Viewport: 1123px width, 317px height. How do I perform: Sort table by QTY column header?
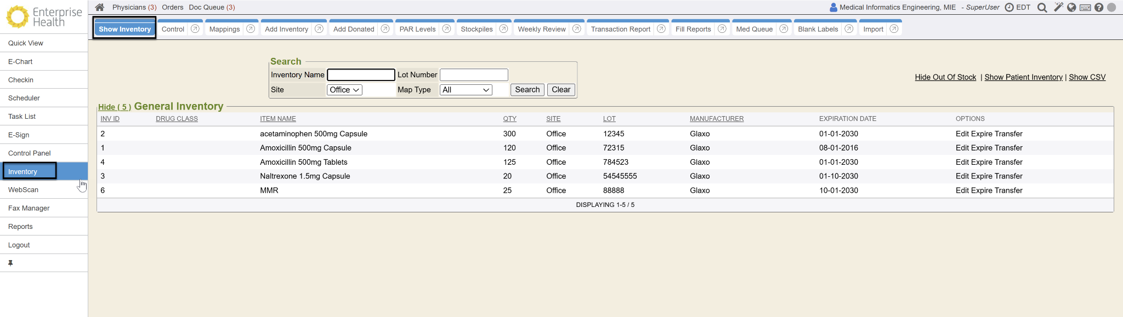[509, 119]
